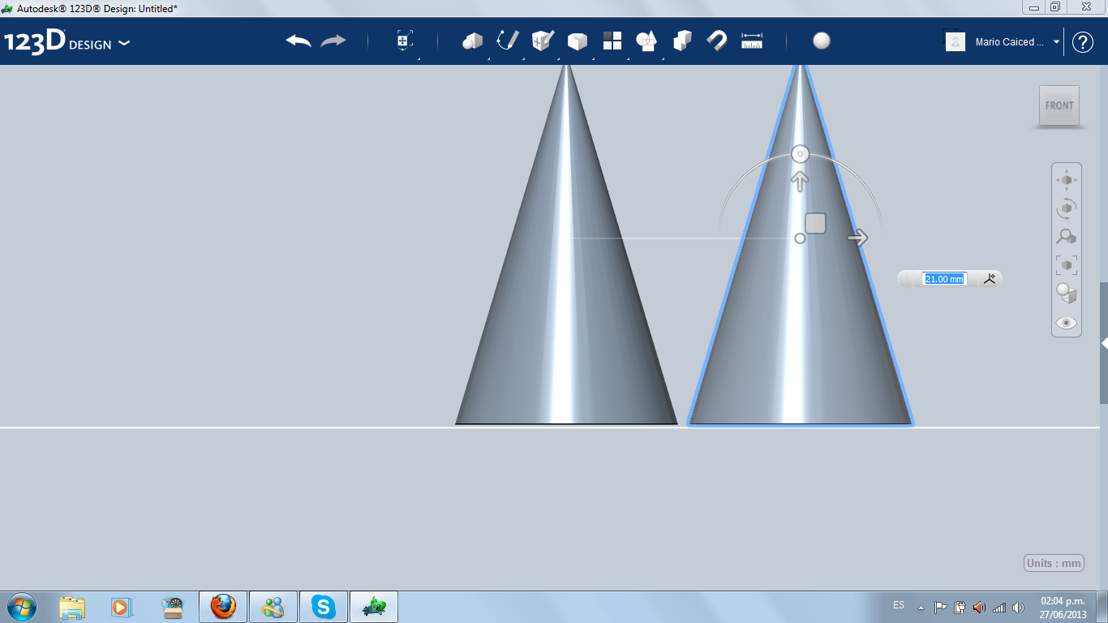Click the Fit to view tool

pyautogui.click(x=1067, y=265)
